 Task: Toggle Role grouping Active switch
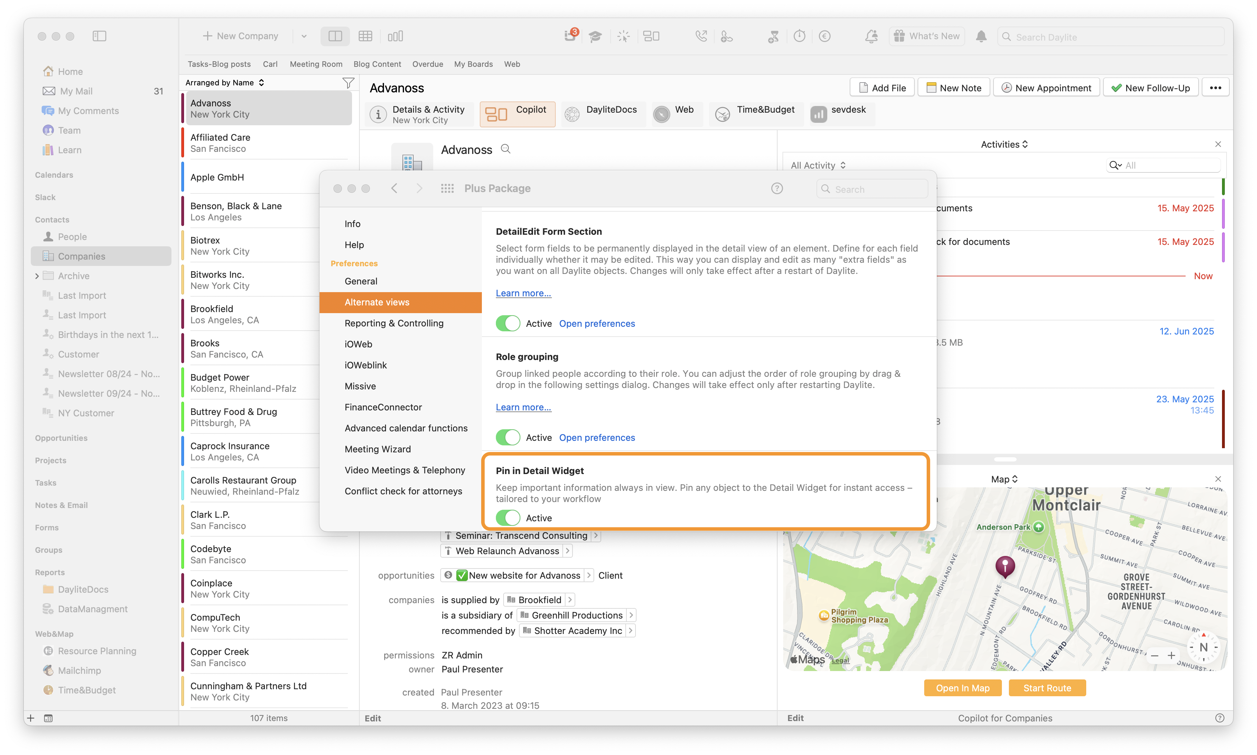point(508,438)
